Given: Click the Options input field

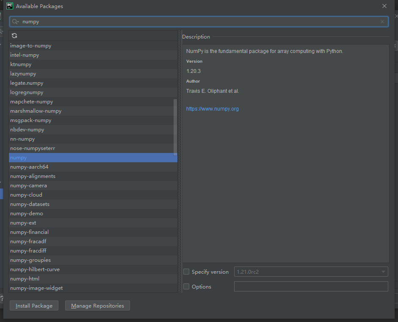Looking at the screenshot, I should point(311,286).
